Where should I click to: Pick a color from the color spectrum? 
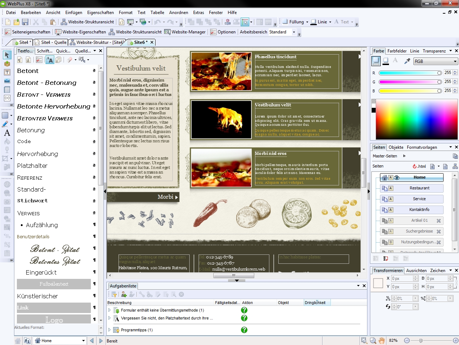(x=415, y=119)
